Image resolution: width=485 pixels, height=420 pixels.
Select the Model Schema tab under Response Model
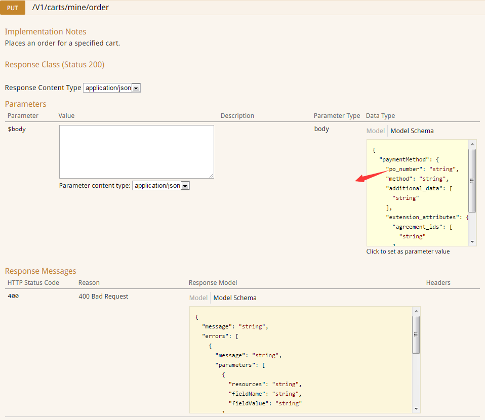click(234, 298)
